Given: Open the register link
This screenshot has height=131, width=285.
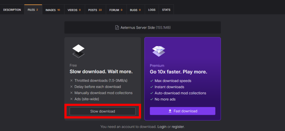Looking at the screenshot, I should (x=178, y=127).
